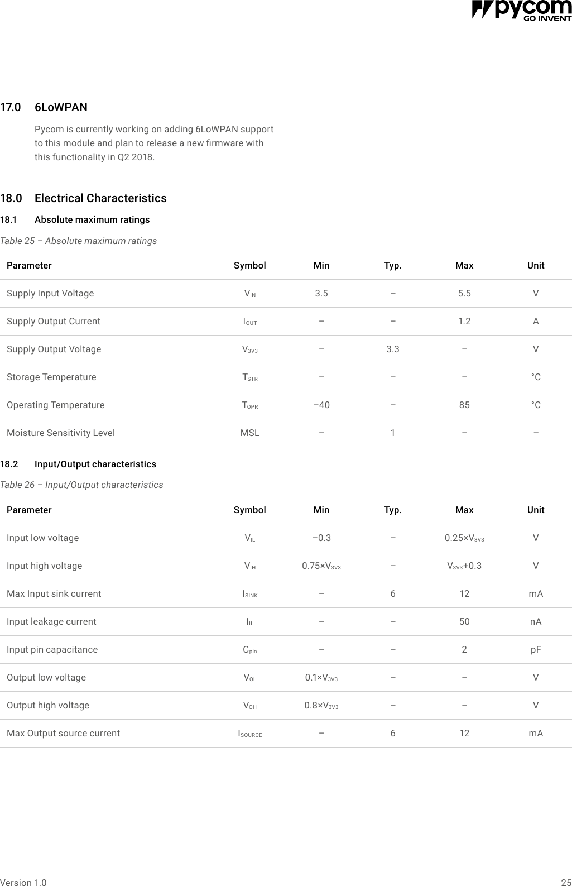Click the Max Input sink current parameter

pos(54,593)
